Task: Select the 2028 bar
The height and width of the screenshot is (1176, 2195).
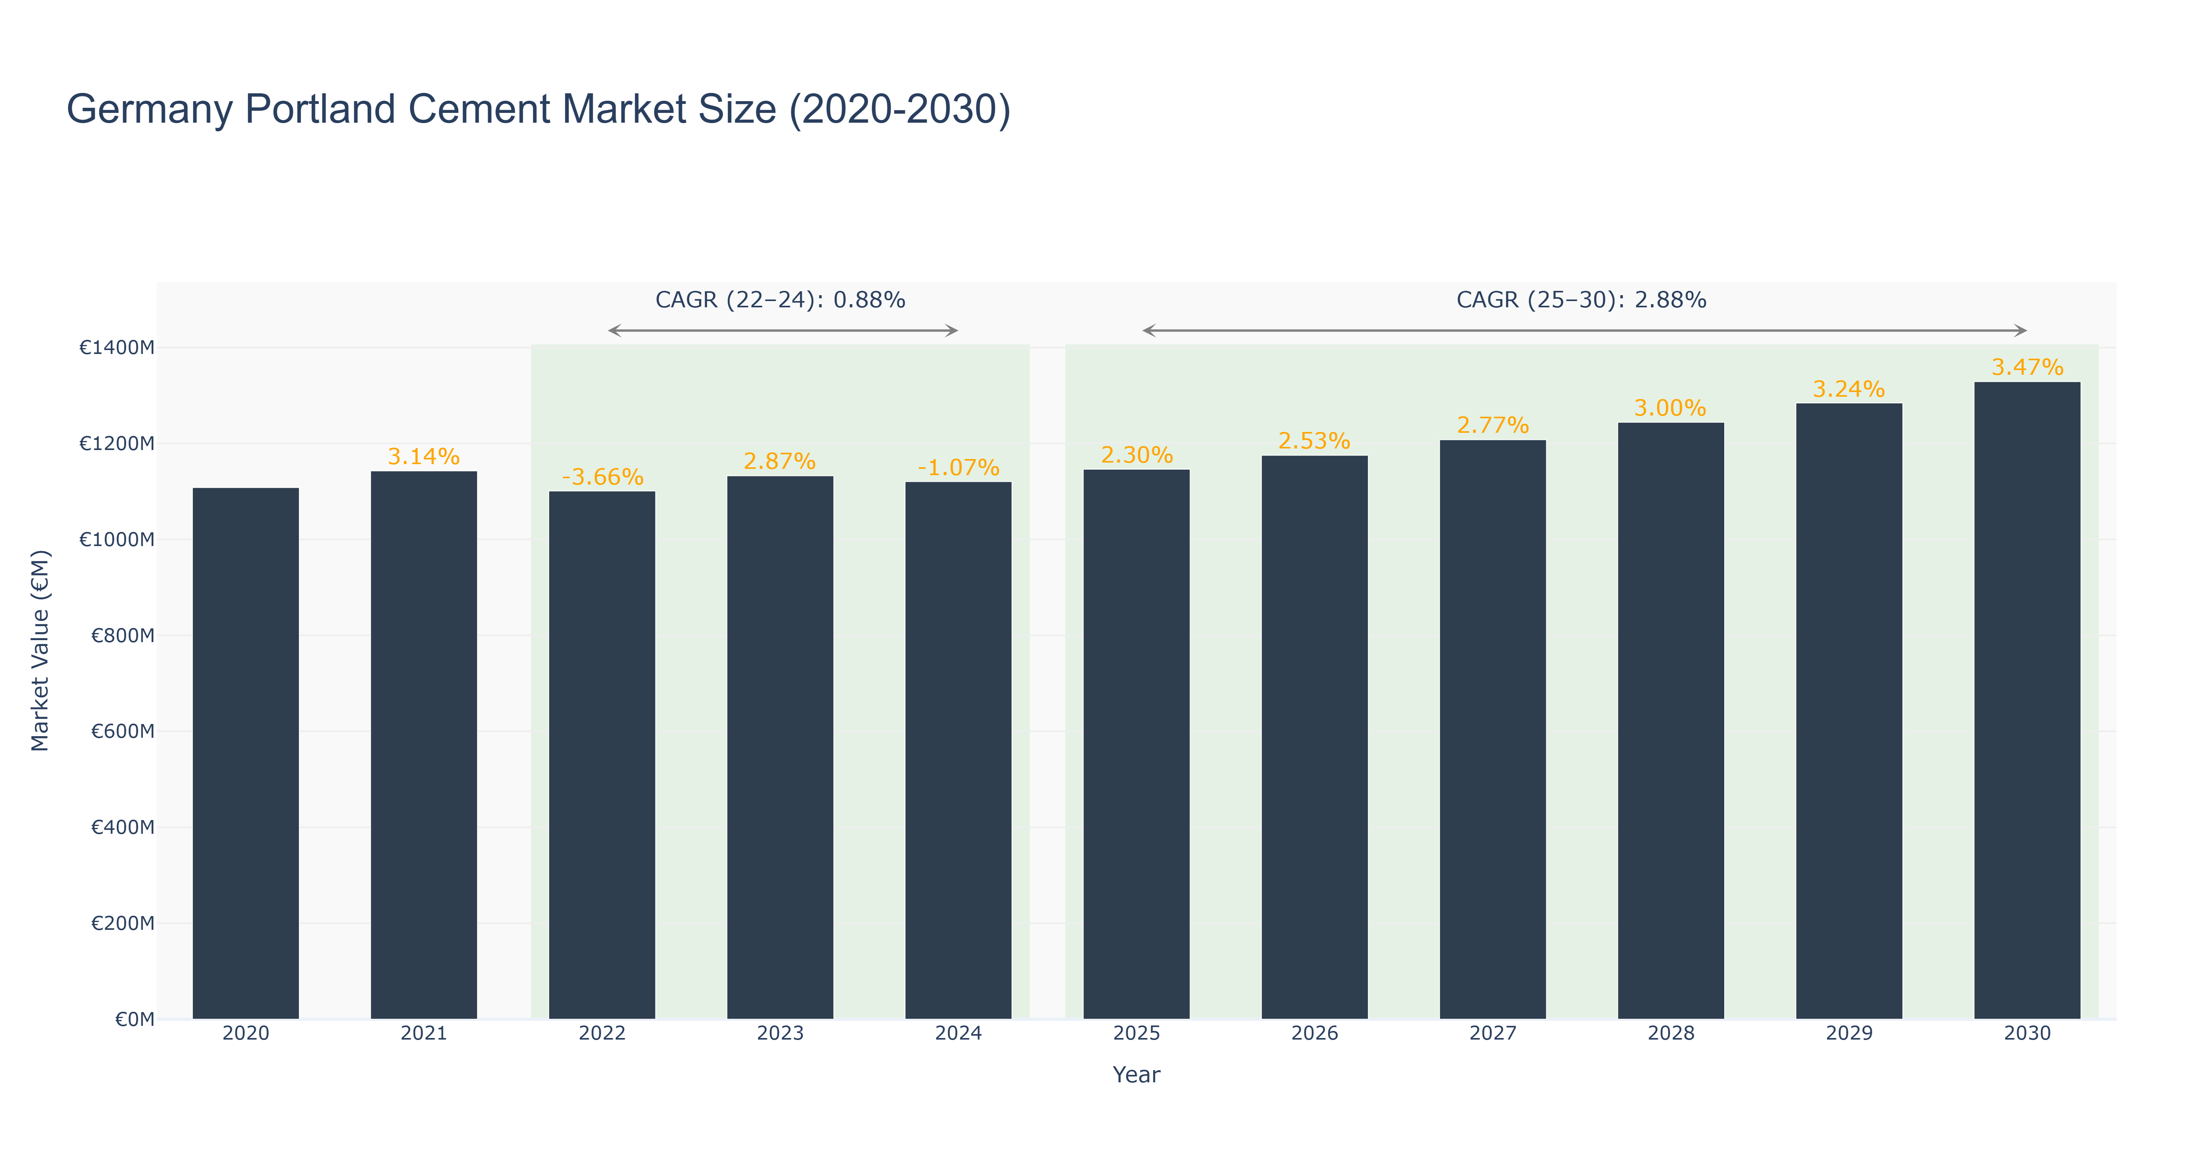Action: [x=1670, y=721]
